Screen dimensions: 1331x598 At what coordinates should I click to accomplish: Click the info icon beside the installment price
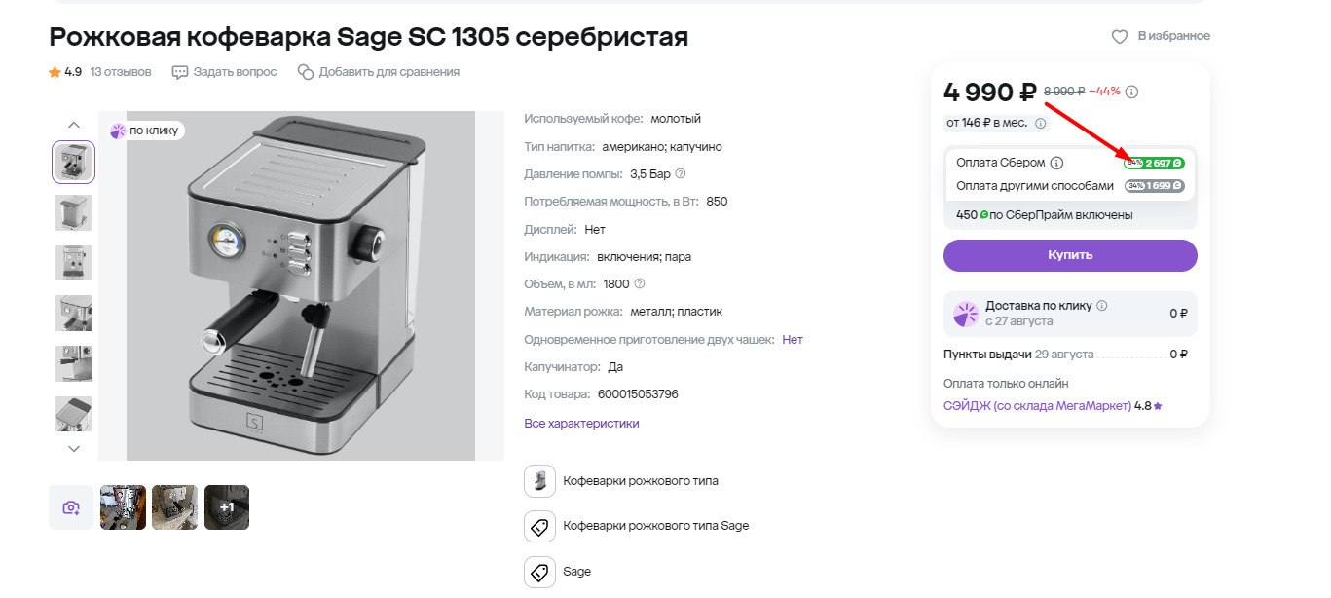pos(1040,124)
